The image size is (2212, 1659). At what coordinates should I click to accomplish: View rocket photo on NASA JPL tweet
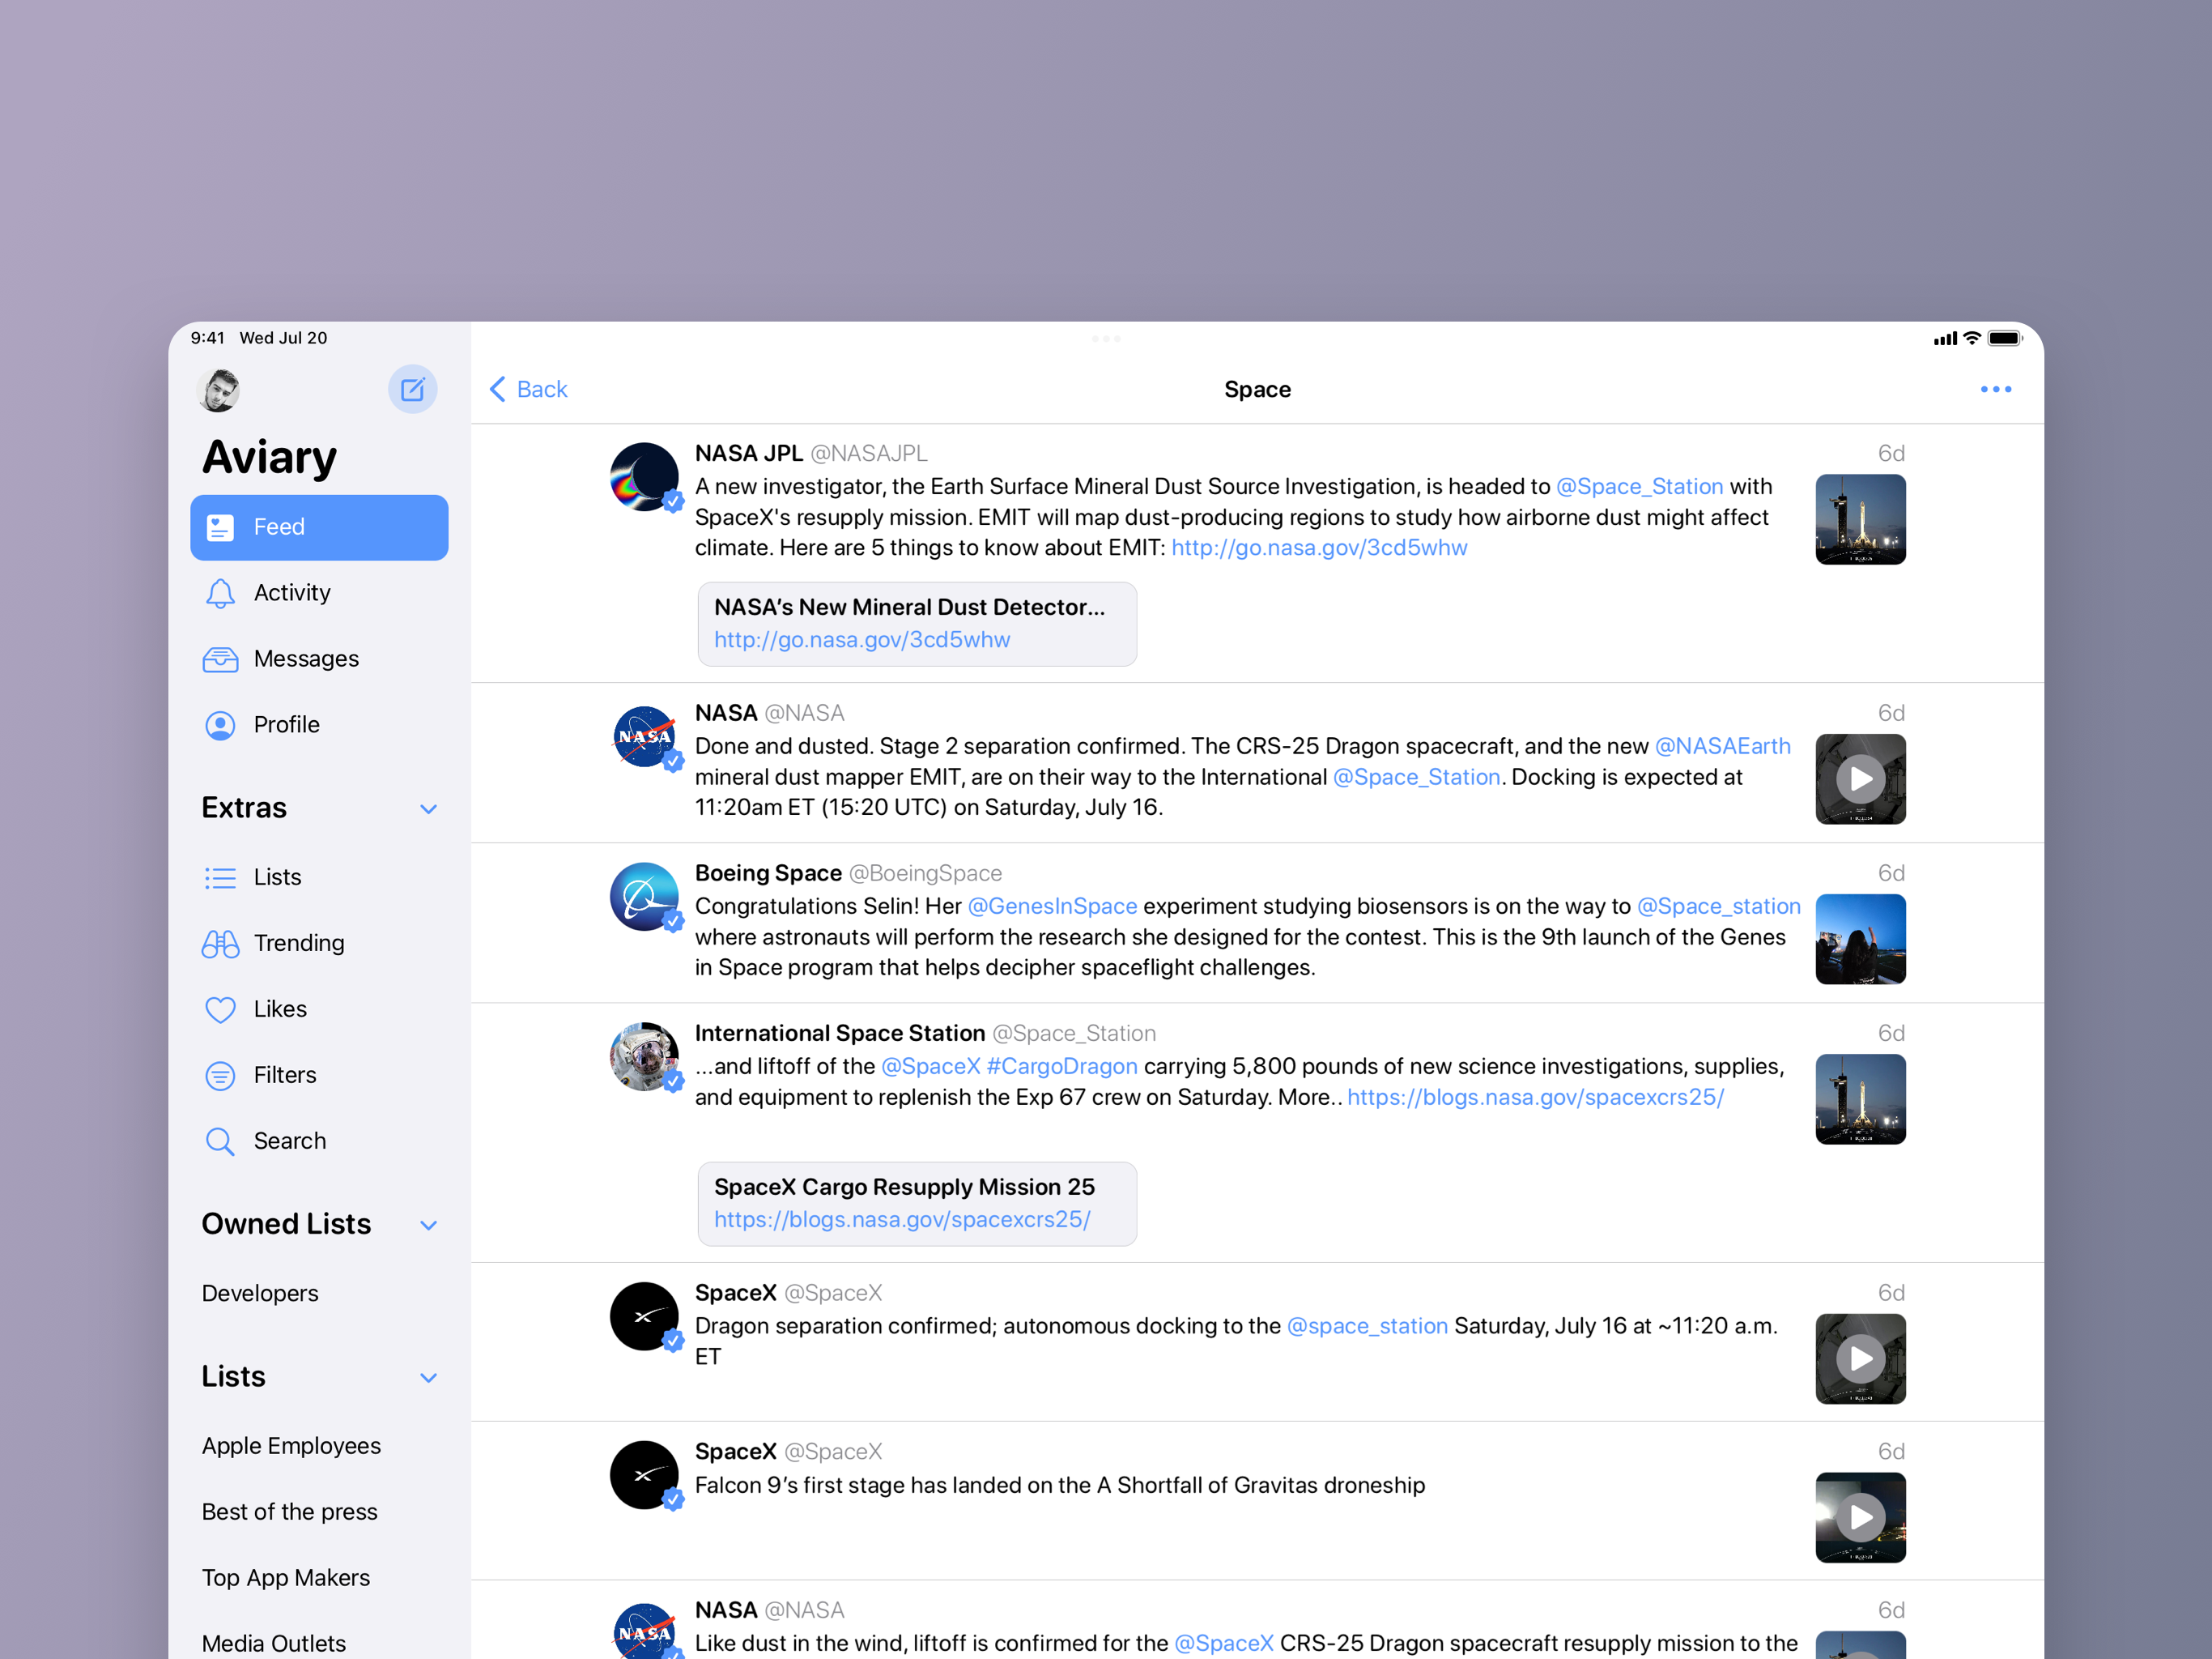(1860, 519)
